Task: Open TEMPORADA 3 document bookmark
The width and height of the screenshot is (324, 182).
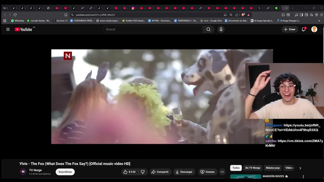Action: click(186, 21)
